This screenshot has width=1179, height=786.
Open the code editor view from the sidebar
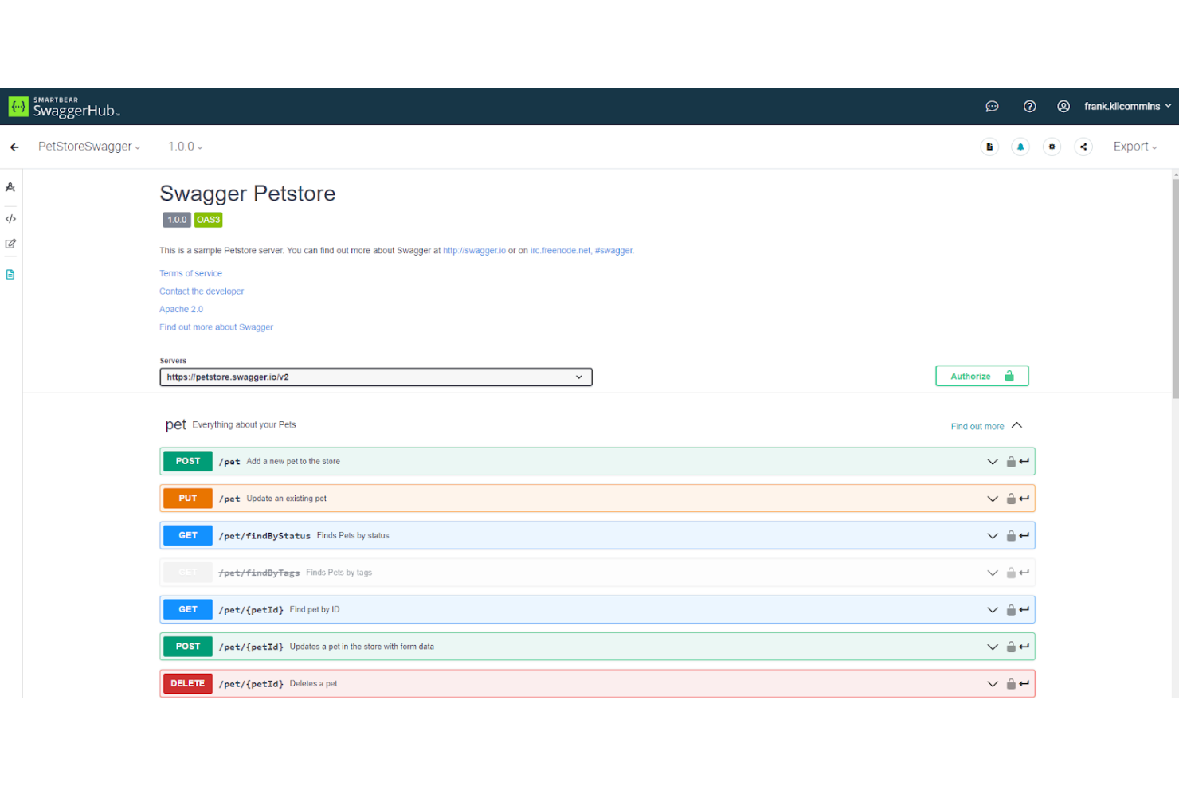pyautogui.click(x=10, y=218)
